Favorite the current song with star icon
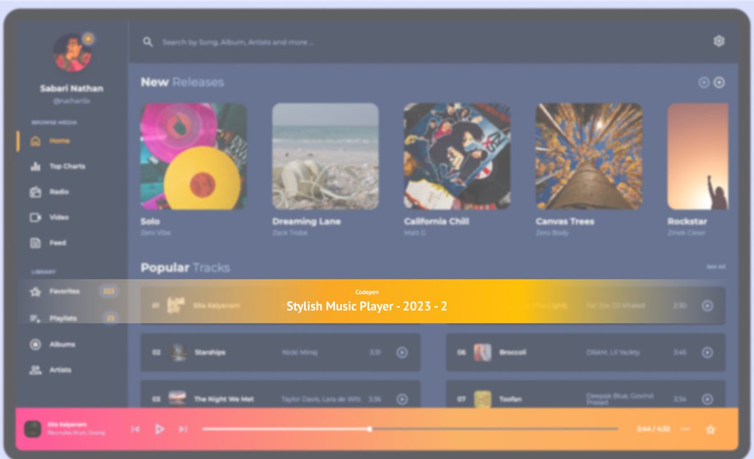 pos(711,430)
